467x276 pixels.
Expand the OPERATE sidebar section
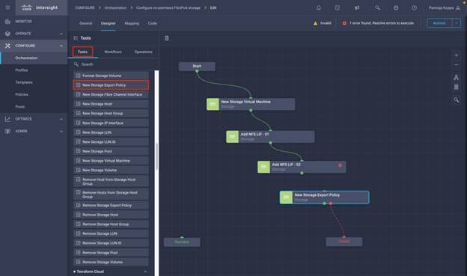[61, 34]
